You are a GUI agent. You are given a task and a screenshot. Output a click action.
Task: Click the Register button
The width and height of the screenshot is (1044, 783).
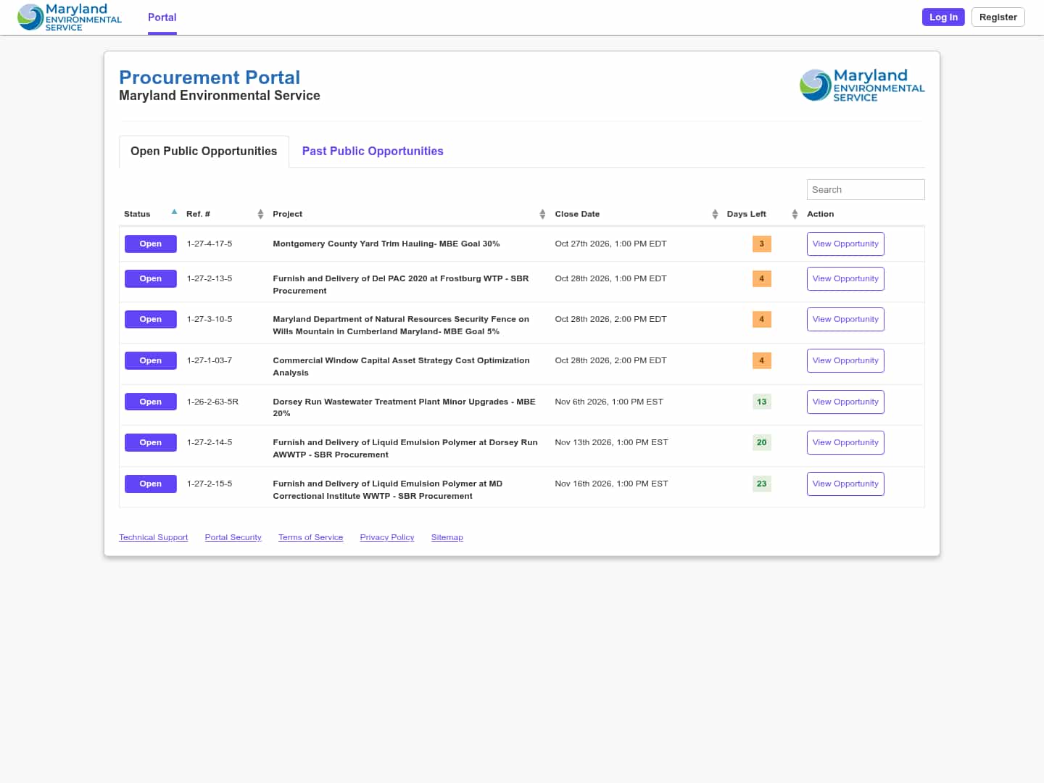pyautogui.click(x=998, y=17)
